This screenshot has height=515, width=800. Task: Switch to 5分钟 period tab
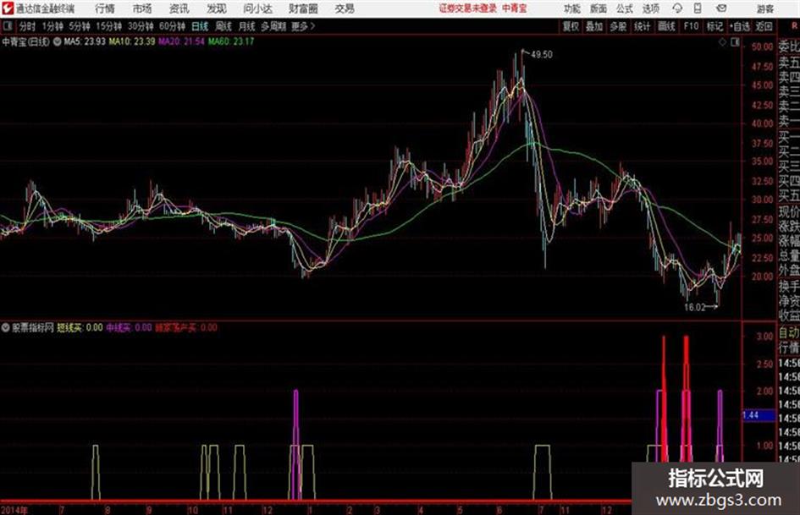click(80, 26)
